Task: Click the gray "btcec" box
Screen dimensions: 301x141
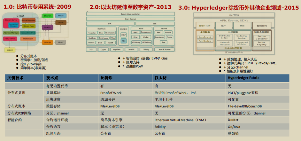Action: [x=60, y=42]
